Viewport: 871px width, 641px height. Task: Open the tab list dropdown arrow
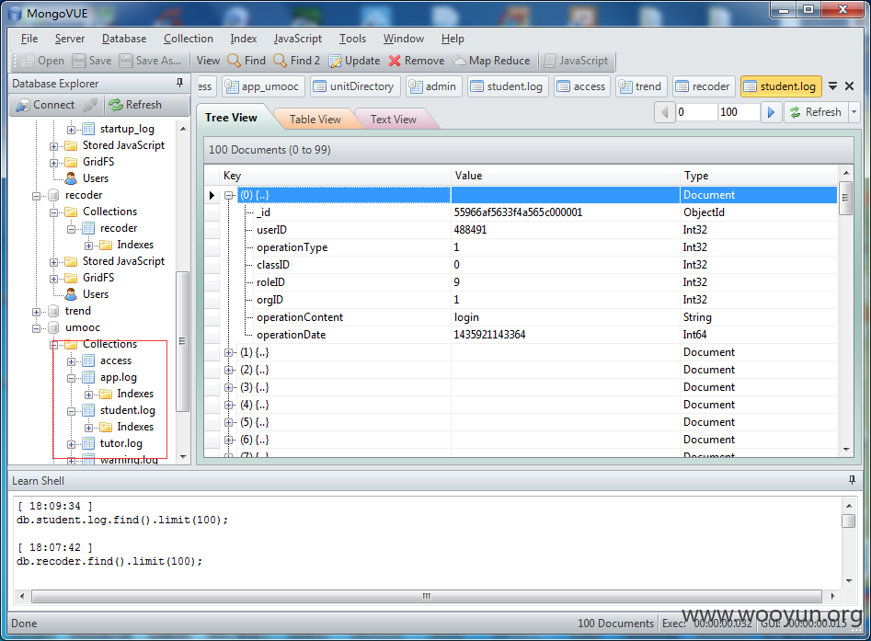pos(832,86)
